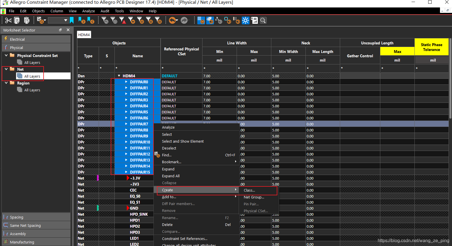The image size is (452, 246).
Task: Click Expand All in context menu
Action: (x=197, y=176)
